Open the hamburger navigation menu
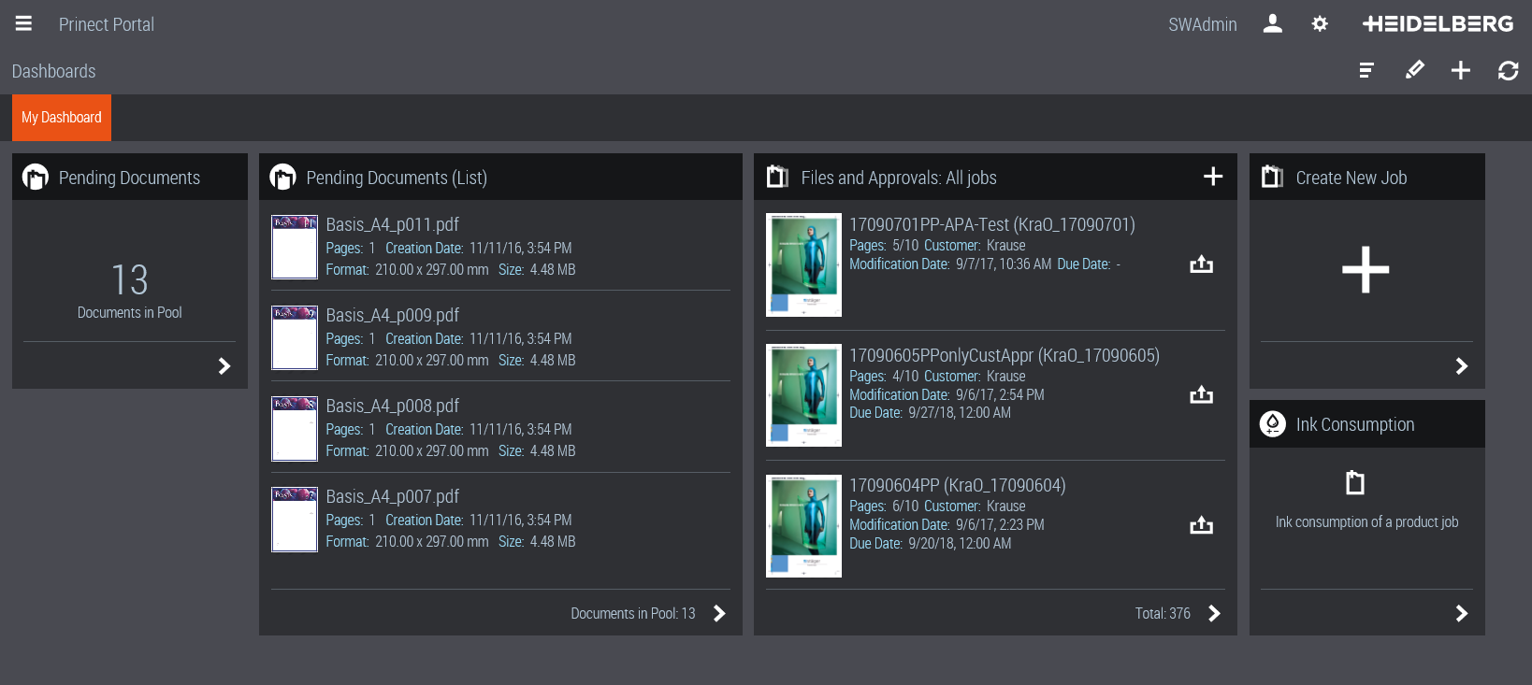Viewport: 1532px width, 685px height. pos(23,23)
